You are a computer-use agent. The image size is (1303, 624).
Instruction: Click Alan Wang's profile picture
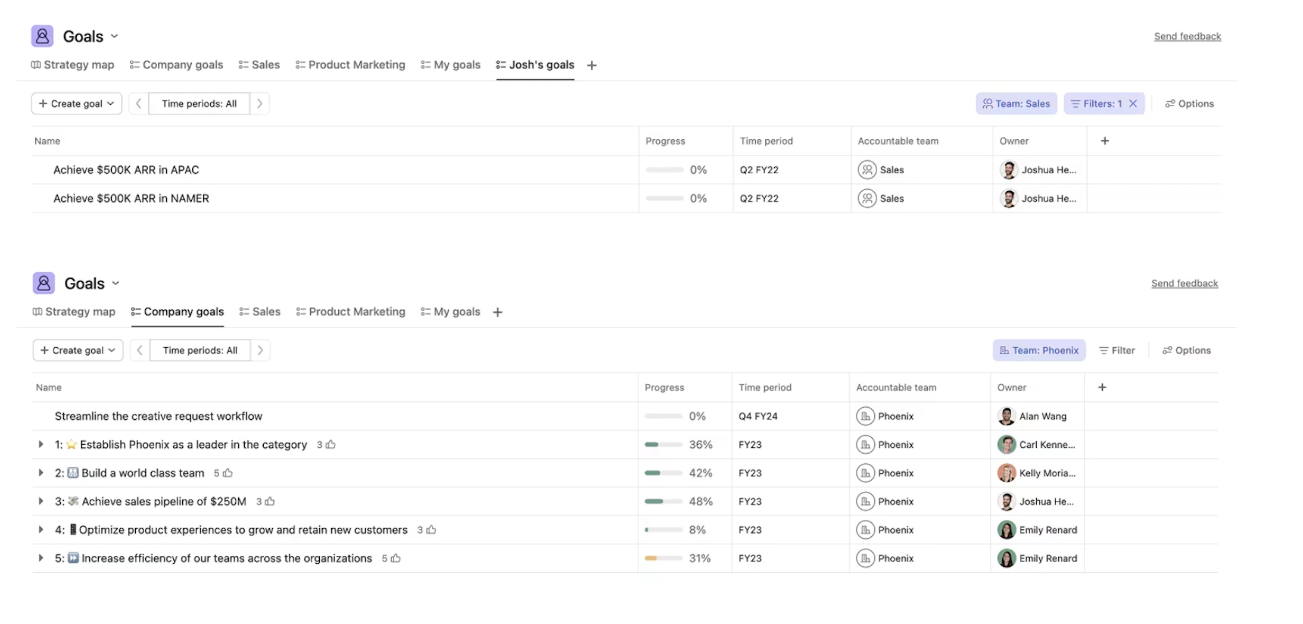[x=1007, y=416]
